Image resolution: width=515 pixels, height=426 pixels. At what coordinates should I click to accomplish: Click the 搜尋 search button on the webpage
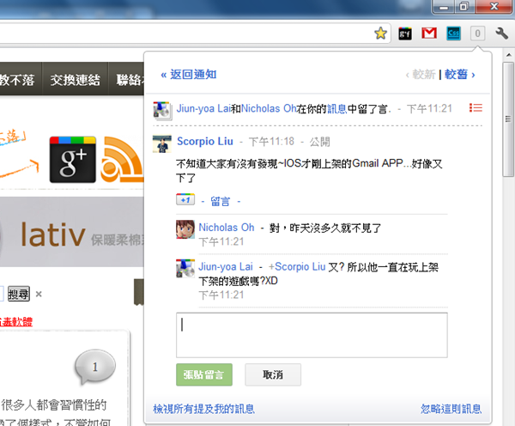[x=19, y=294]
